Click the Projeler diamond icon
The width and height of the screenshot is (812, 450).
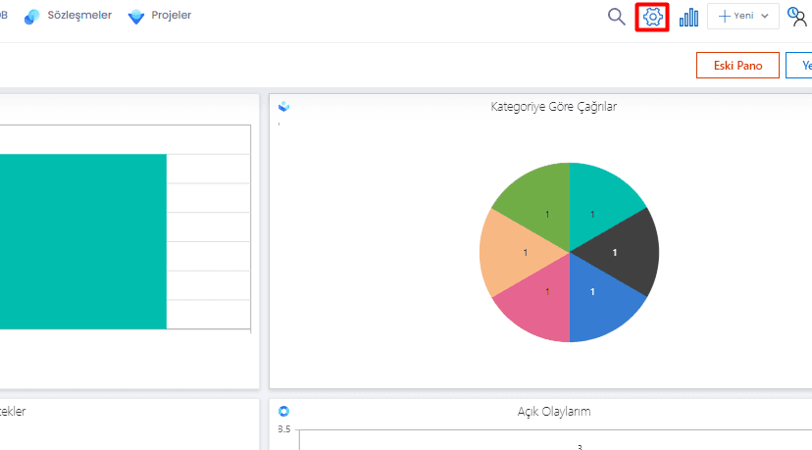click(x=136, y=17)
